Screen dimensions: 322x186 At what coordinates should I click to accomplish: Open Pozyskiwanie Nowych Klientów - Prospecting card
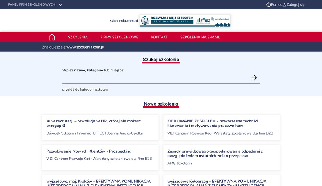click(100, 157)
